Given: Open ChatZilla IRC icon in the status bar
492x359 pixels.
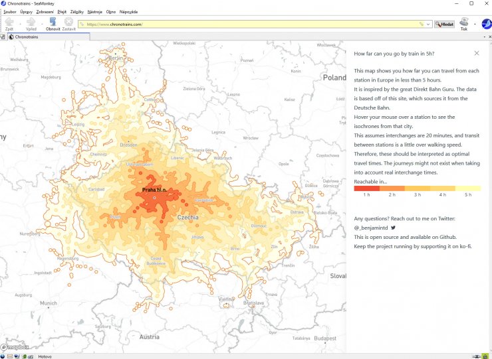Looking at the screenshot, I should pyautogui.click(x=31, y=356).
